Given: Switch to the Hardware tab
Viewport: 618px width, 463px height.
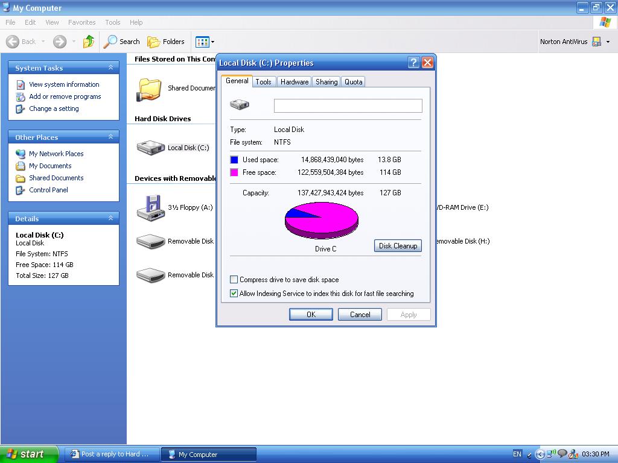Looking at the screenshot, I should coord(295,82).
